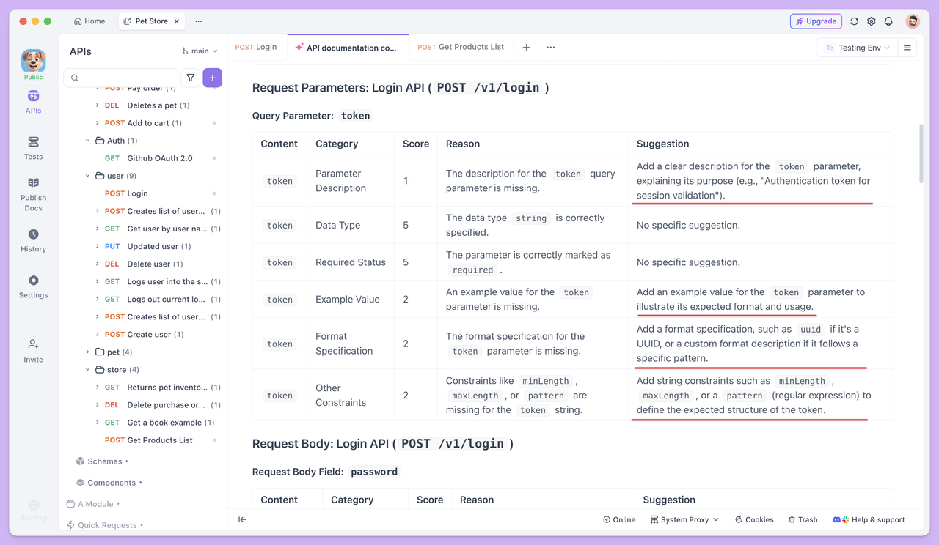
Task: Open Invite in the left sidebar
Action: point(33,350)
